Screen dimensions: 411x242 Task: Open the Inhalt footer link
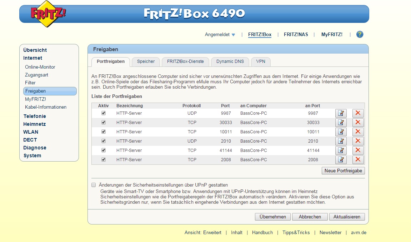(237, 233)
